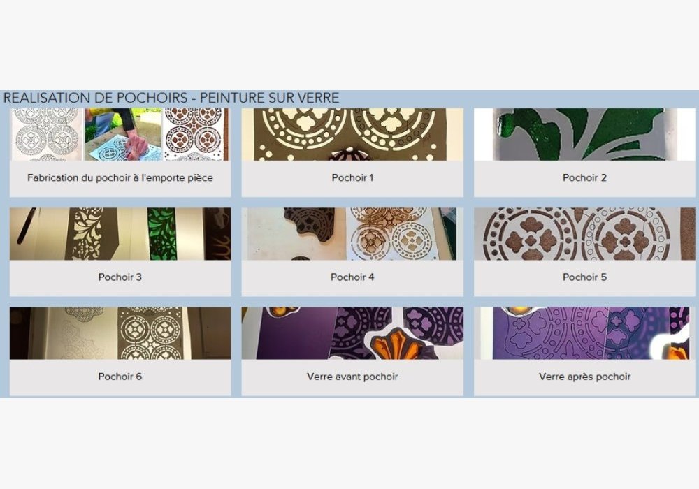Open the 'Fabrication du pochoir' thumbnail image

click(x=120, y=134)
